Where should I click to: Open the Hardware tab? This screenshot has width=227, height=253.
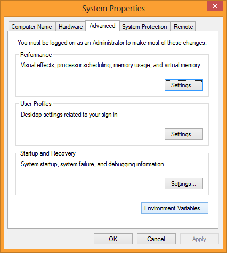tap(70, 27)
